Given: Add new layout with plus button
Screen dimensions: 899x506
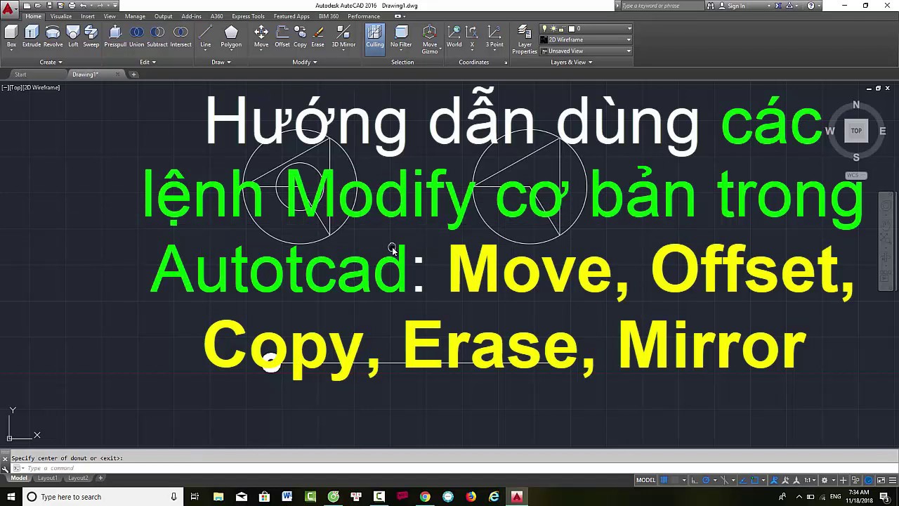Looking at the screenshot, I should [100, 478].
